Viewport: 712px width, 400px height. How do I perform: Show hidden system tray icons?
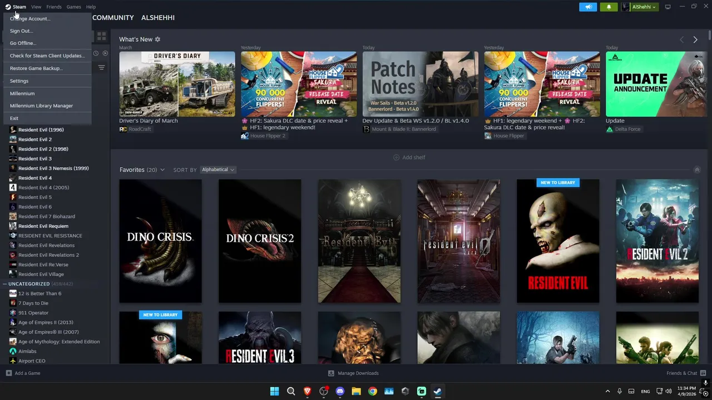(x=606, y=391)
